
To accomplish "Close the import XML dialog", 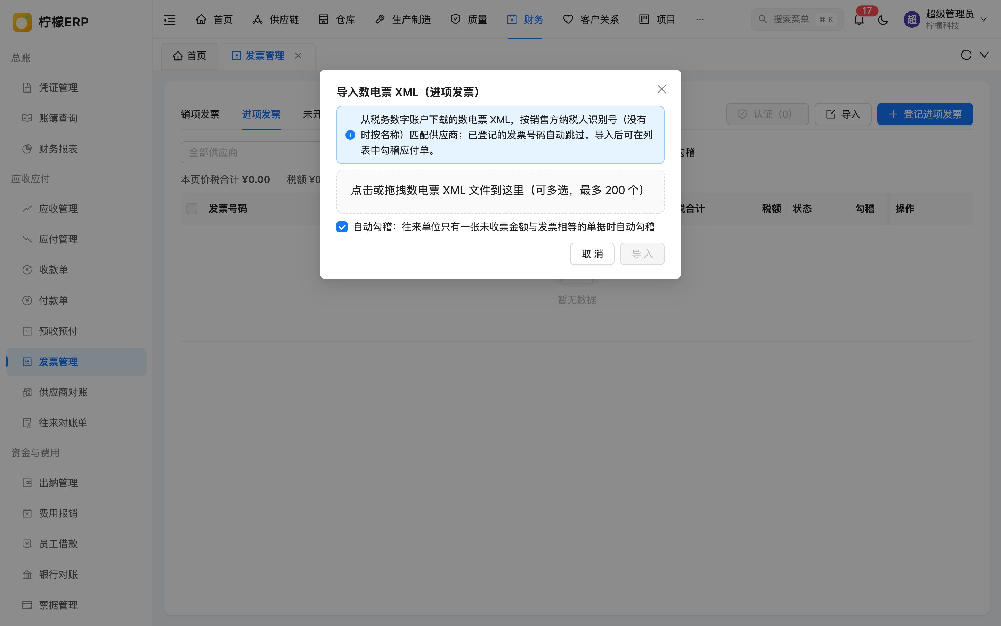I will point(661,89).
